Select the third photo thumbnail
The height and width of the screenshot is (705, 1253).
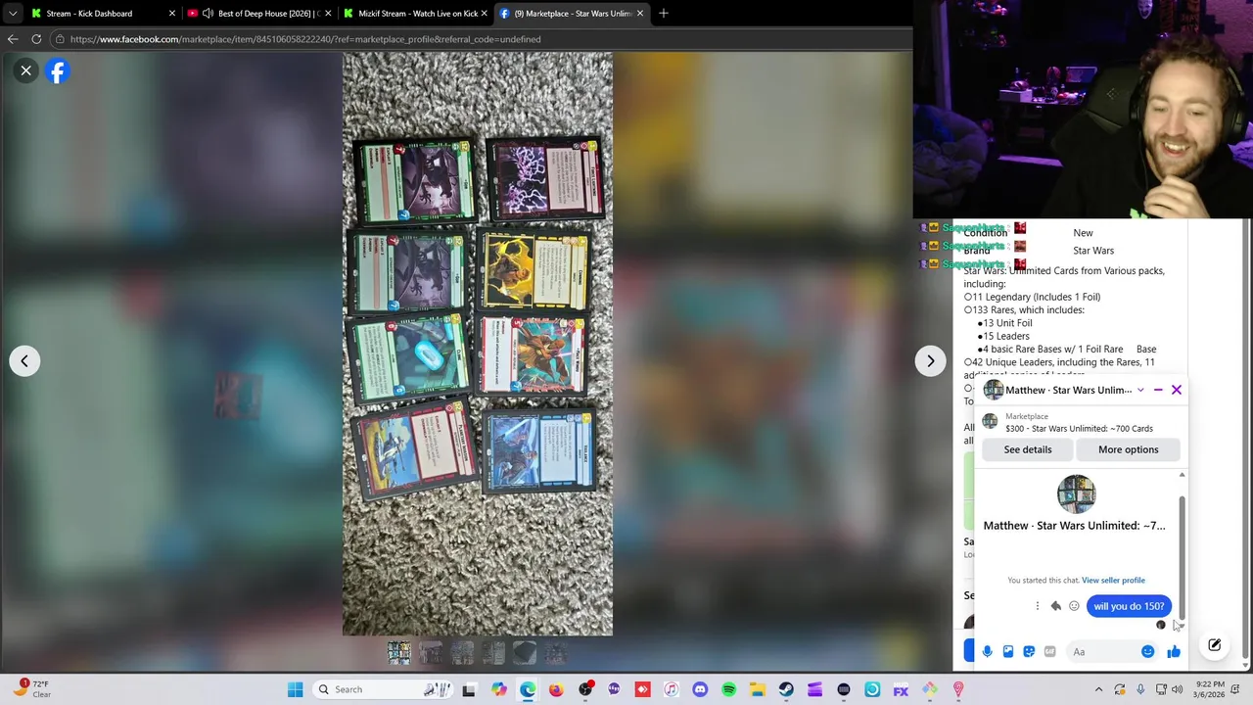click(462, 653)
